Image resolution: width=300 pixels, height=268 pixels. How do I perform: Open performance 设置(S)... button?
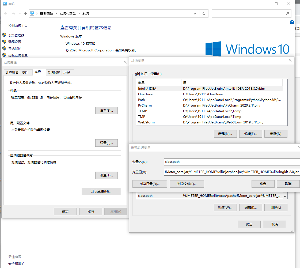point(106,111)
